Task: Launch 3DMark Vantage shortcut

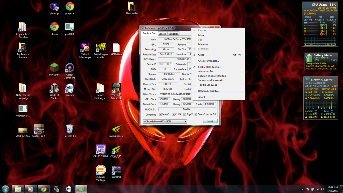Action: click(100, 173)
